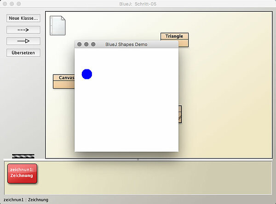Select the Canvas class box

point(64,81)
